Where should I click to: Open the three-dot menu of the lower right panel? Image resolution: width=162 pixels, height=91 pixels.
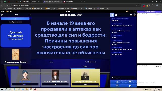[160, 66]
